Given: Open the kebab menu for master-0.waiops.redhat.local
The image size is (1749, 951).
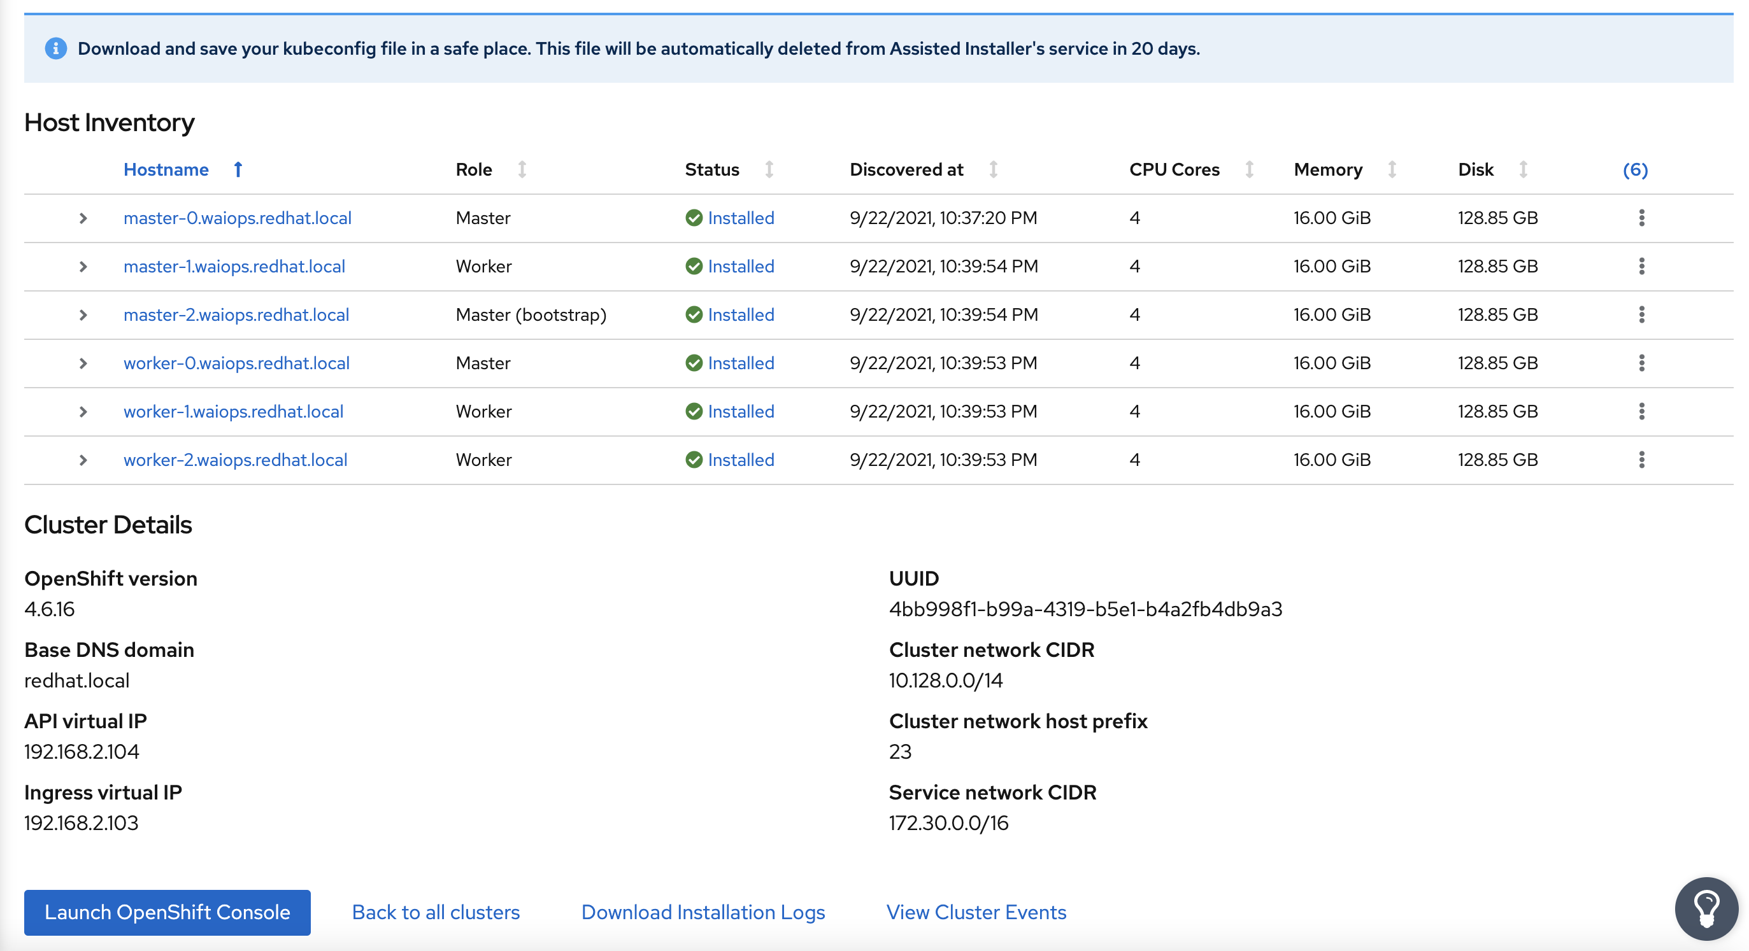Looking at the screenshot, I should (1642, 218).
